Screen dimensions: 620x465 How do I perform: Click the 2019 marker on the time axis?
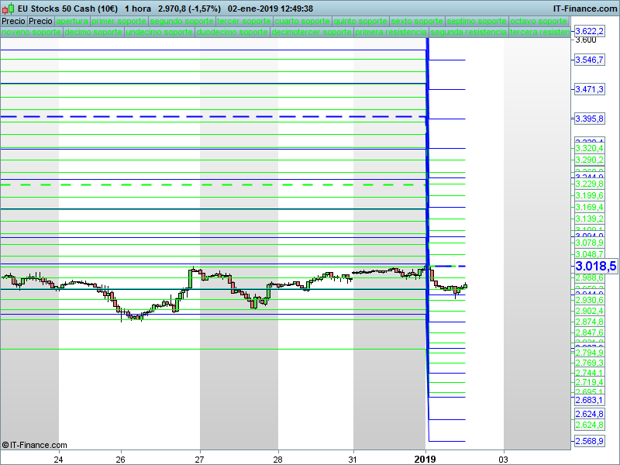click(x=425, y=459)
